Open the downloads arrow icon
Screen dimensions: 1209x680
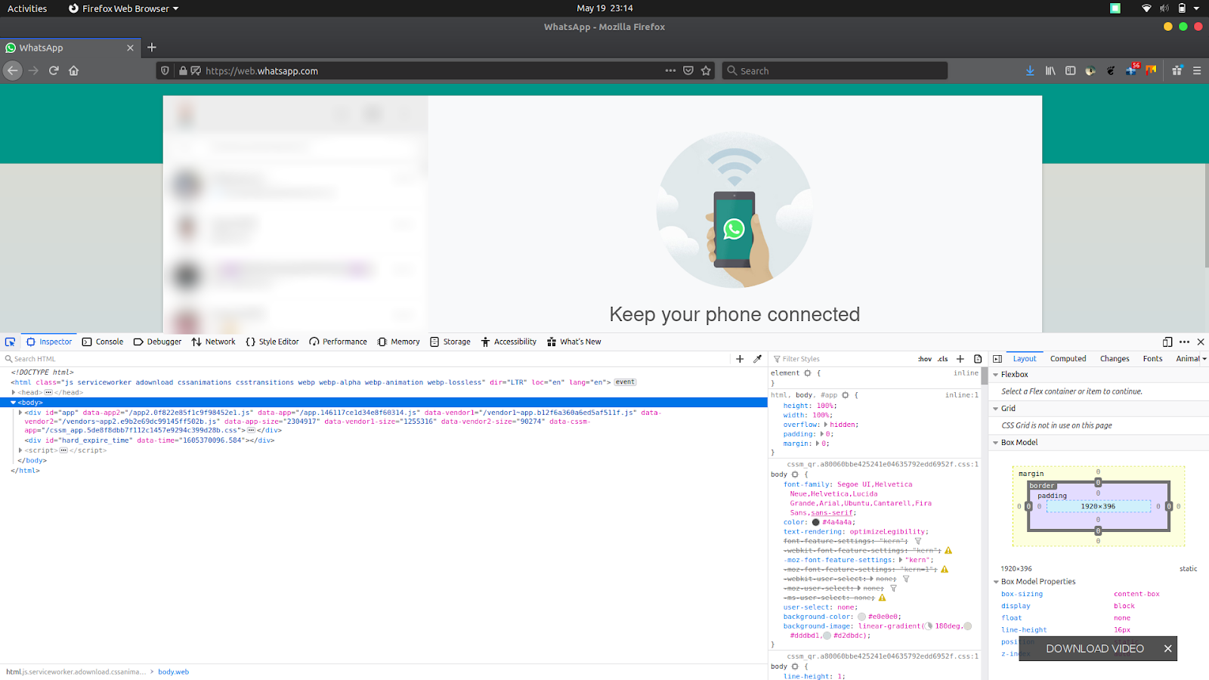click(1030, 71)
